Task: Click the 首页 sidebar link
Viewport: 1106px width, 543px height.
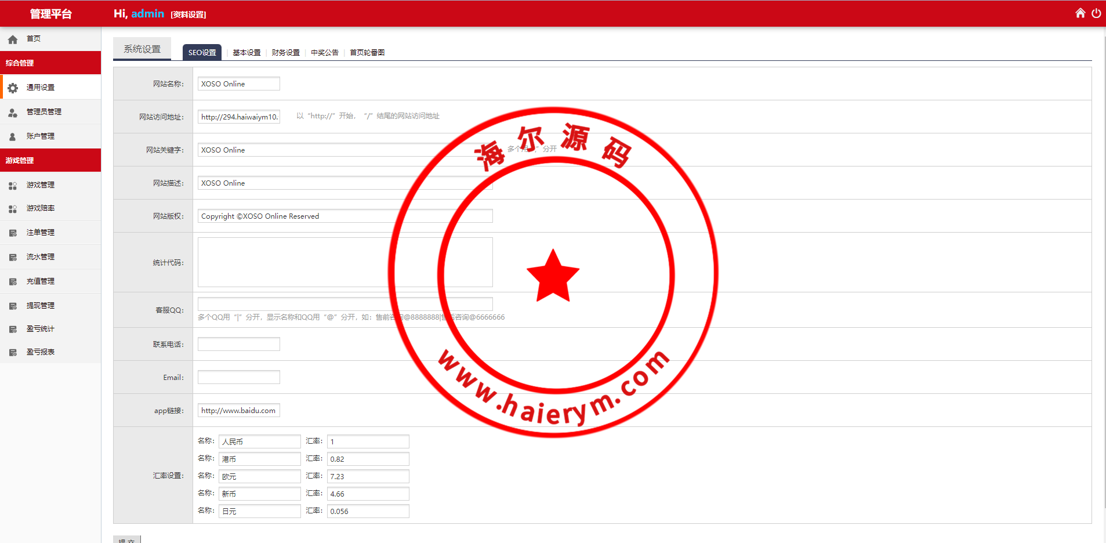Action: (32, 39)
